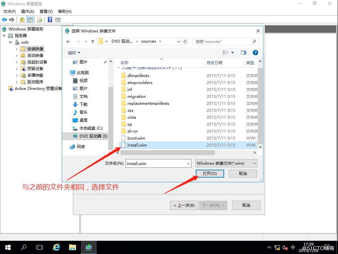Screen dimensions: 338x254
Task: Expand the 预留设备 node
Action: pos(17,69)
